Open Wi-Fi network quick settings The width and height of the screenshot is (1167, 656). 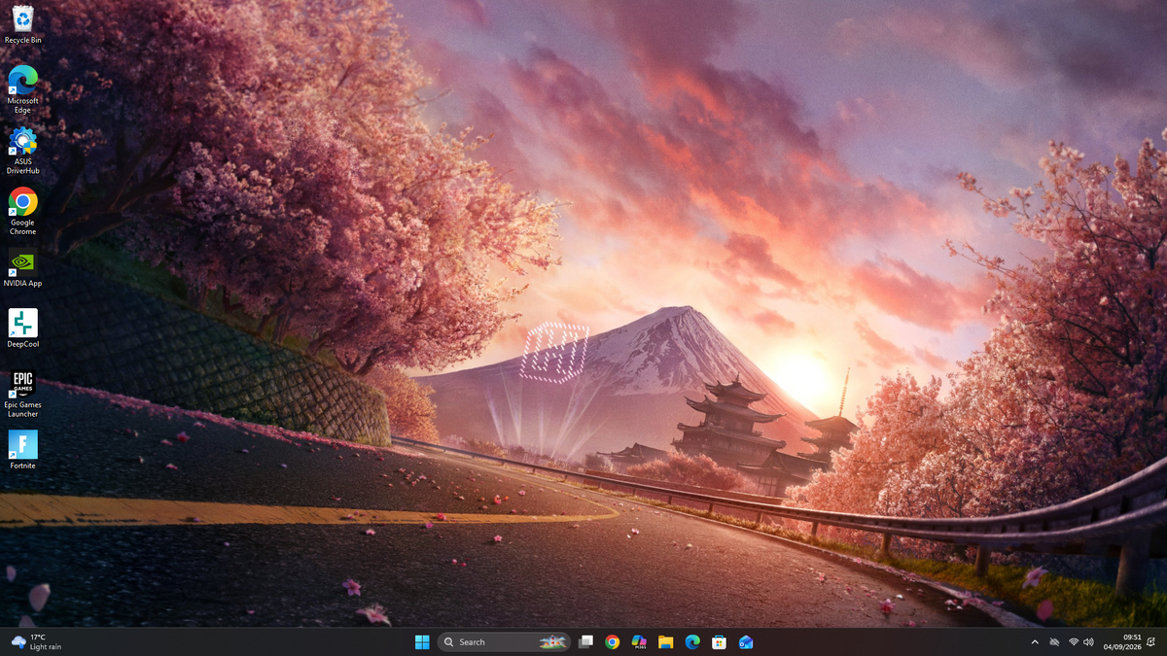click(1074, 641)
